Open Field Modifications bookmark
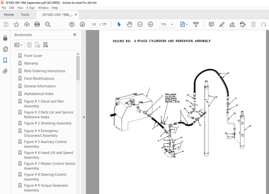Image resolution: width=269 pixels, height=194 pixels. point(39,78)
